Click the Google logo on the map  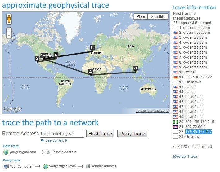(12, 109)
